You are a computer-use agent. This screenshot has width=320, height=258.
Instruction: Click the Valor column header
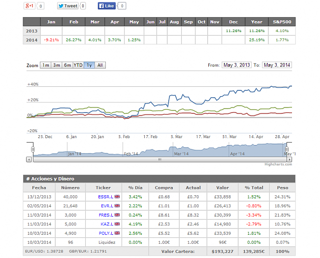223,187
